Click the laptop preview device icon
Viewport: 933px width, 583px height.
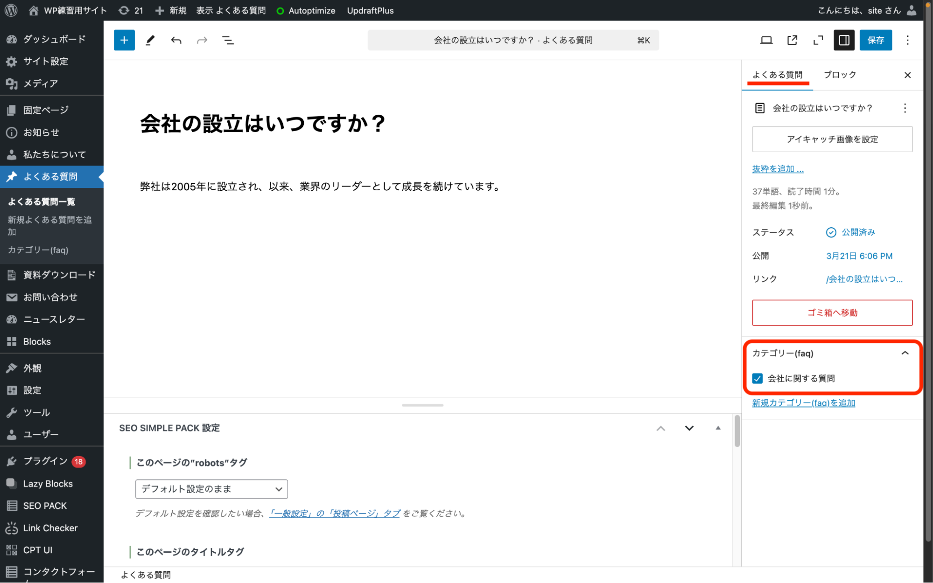click(x=766, y=40)
